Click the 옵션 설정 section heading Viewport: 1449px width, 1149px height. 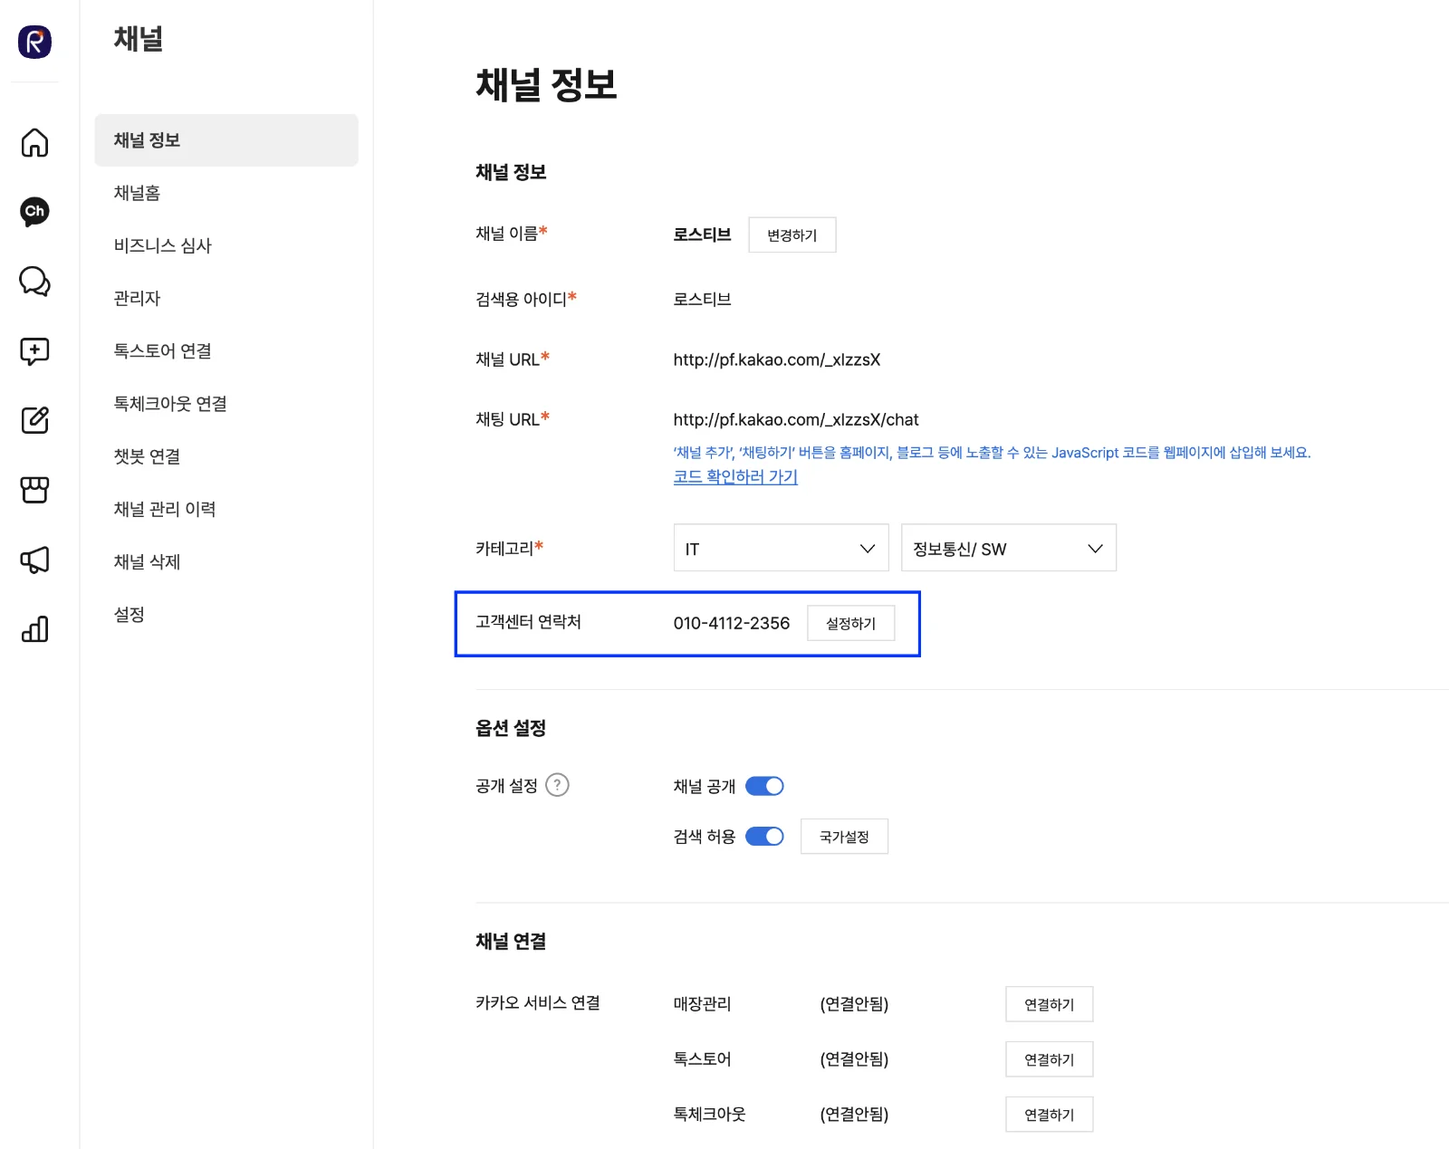click(x=511, y=728)
